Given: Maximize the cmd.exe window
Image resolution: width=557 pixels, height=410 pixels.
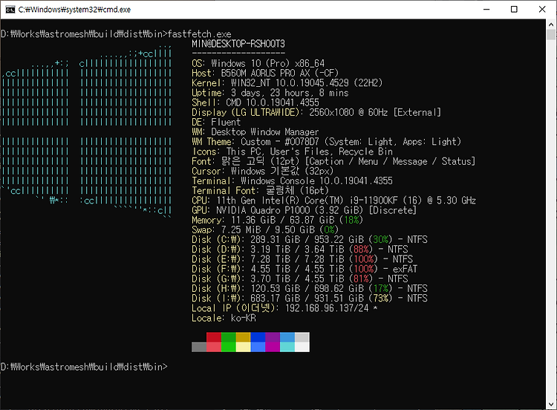Looking at the screenshot, I should pyautogui.click(x=514, y=9).
